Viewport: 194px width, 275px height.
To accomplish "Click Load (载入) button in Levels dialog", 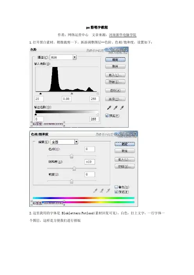I will (115, 75).
